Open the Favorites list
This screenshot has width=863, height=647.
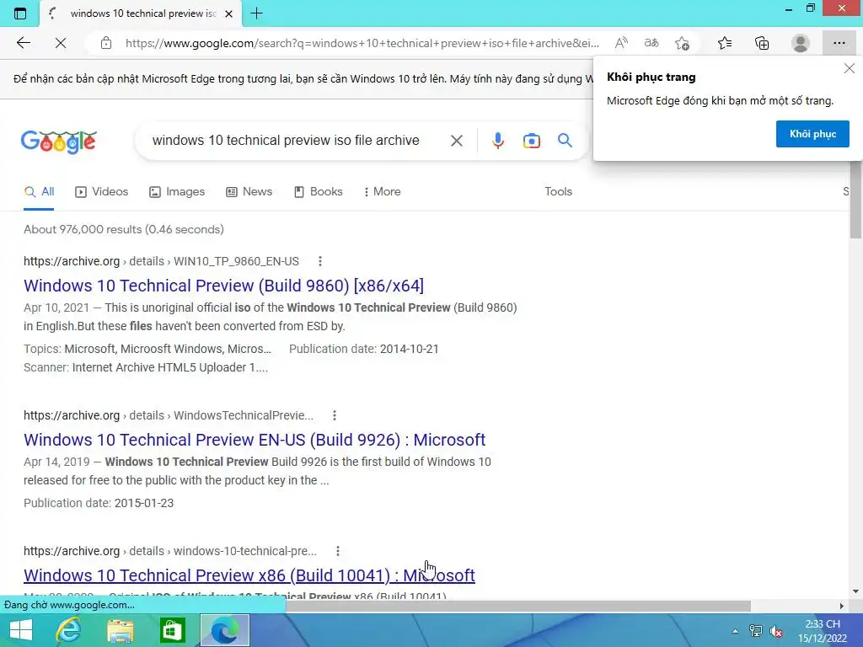[x=724, y=43]
